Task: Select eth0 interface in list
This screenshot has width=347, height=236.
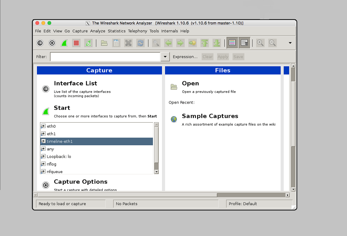Action: 97,126
